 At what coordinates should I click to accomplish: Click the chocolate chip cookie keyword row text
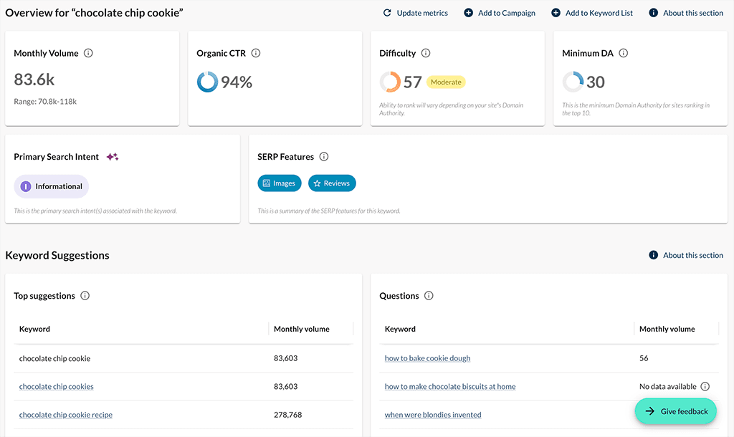coord(54,358)
